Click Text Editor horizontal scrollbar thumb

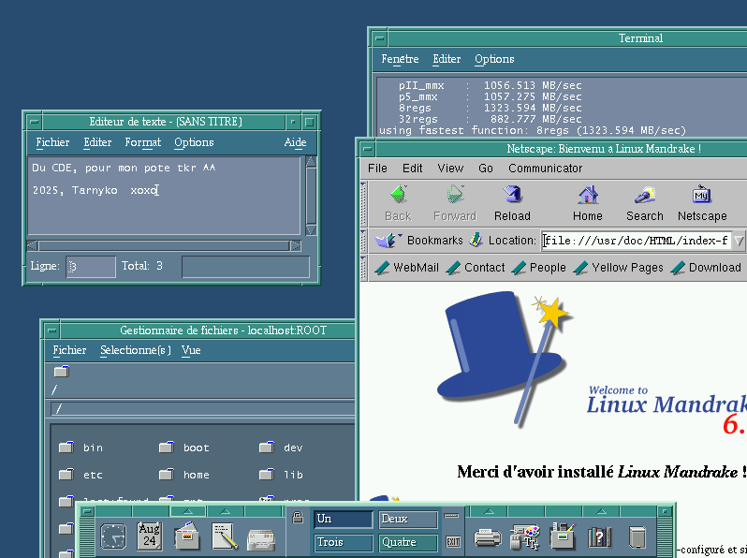point(164,246)
